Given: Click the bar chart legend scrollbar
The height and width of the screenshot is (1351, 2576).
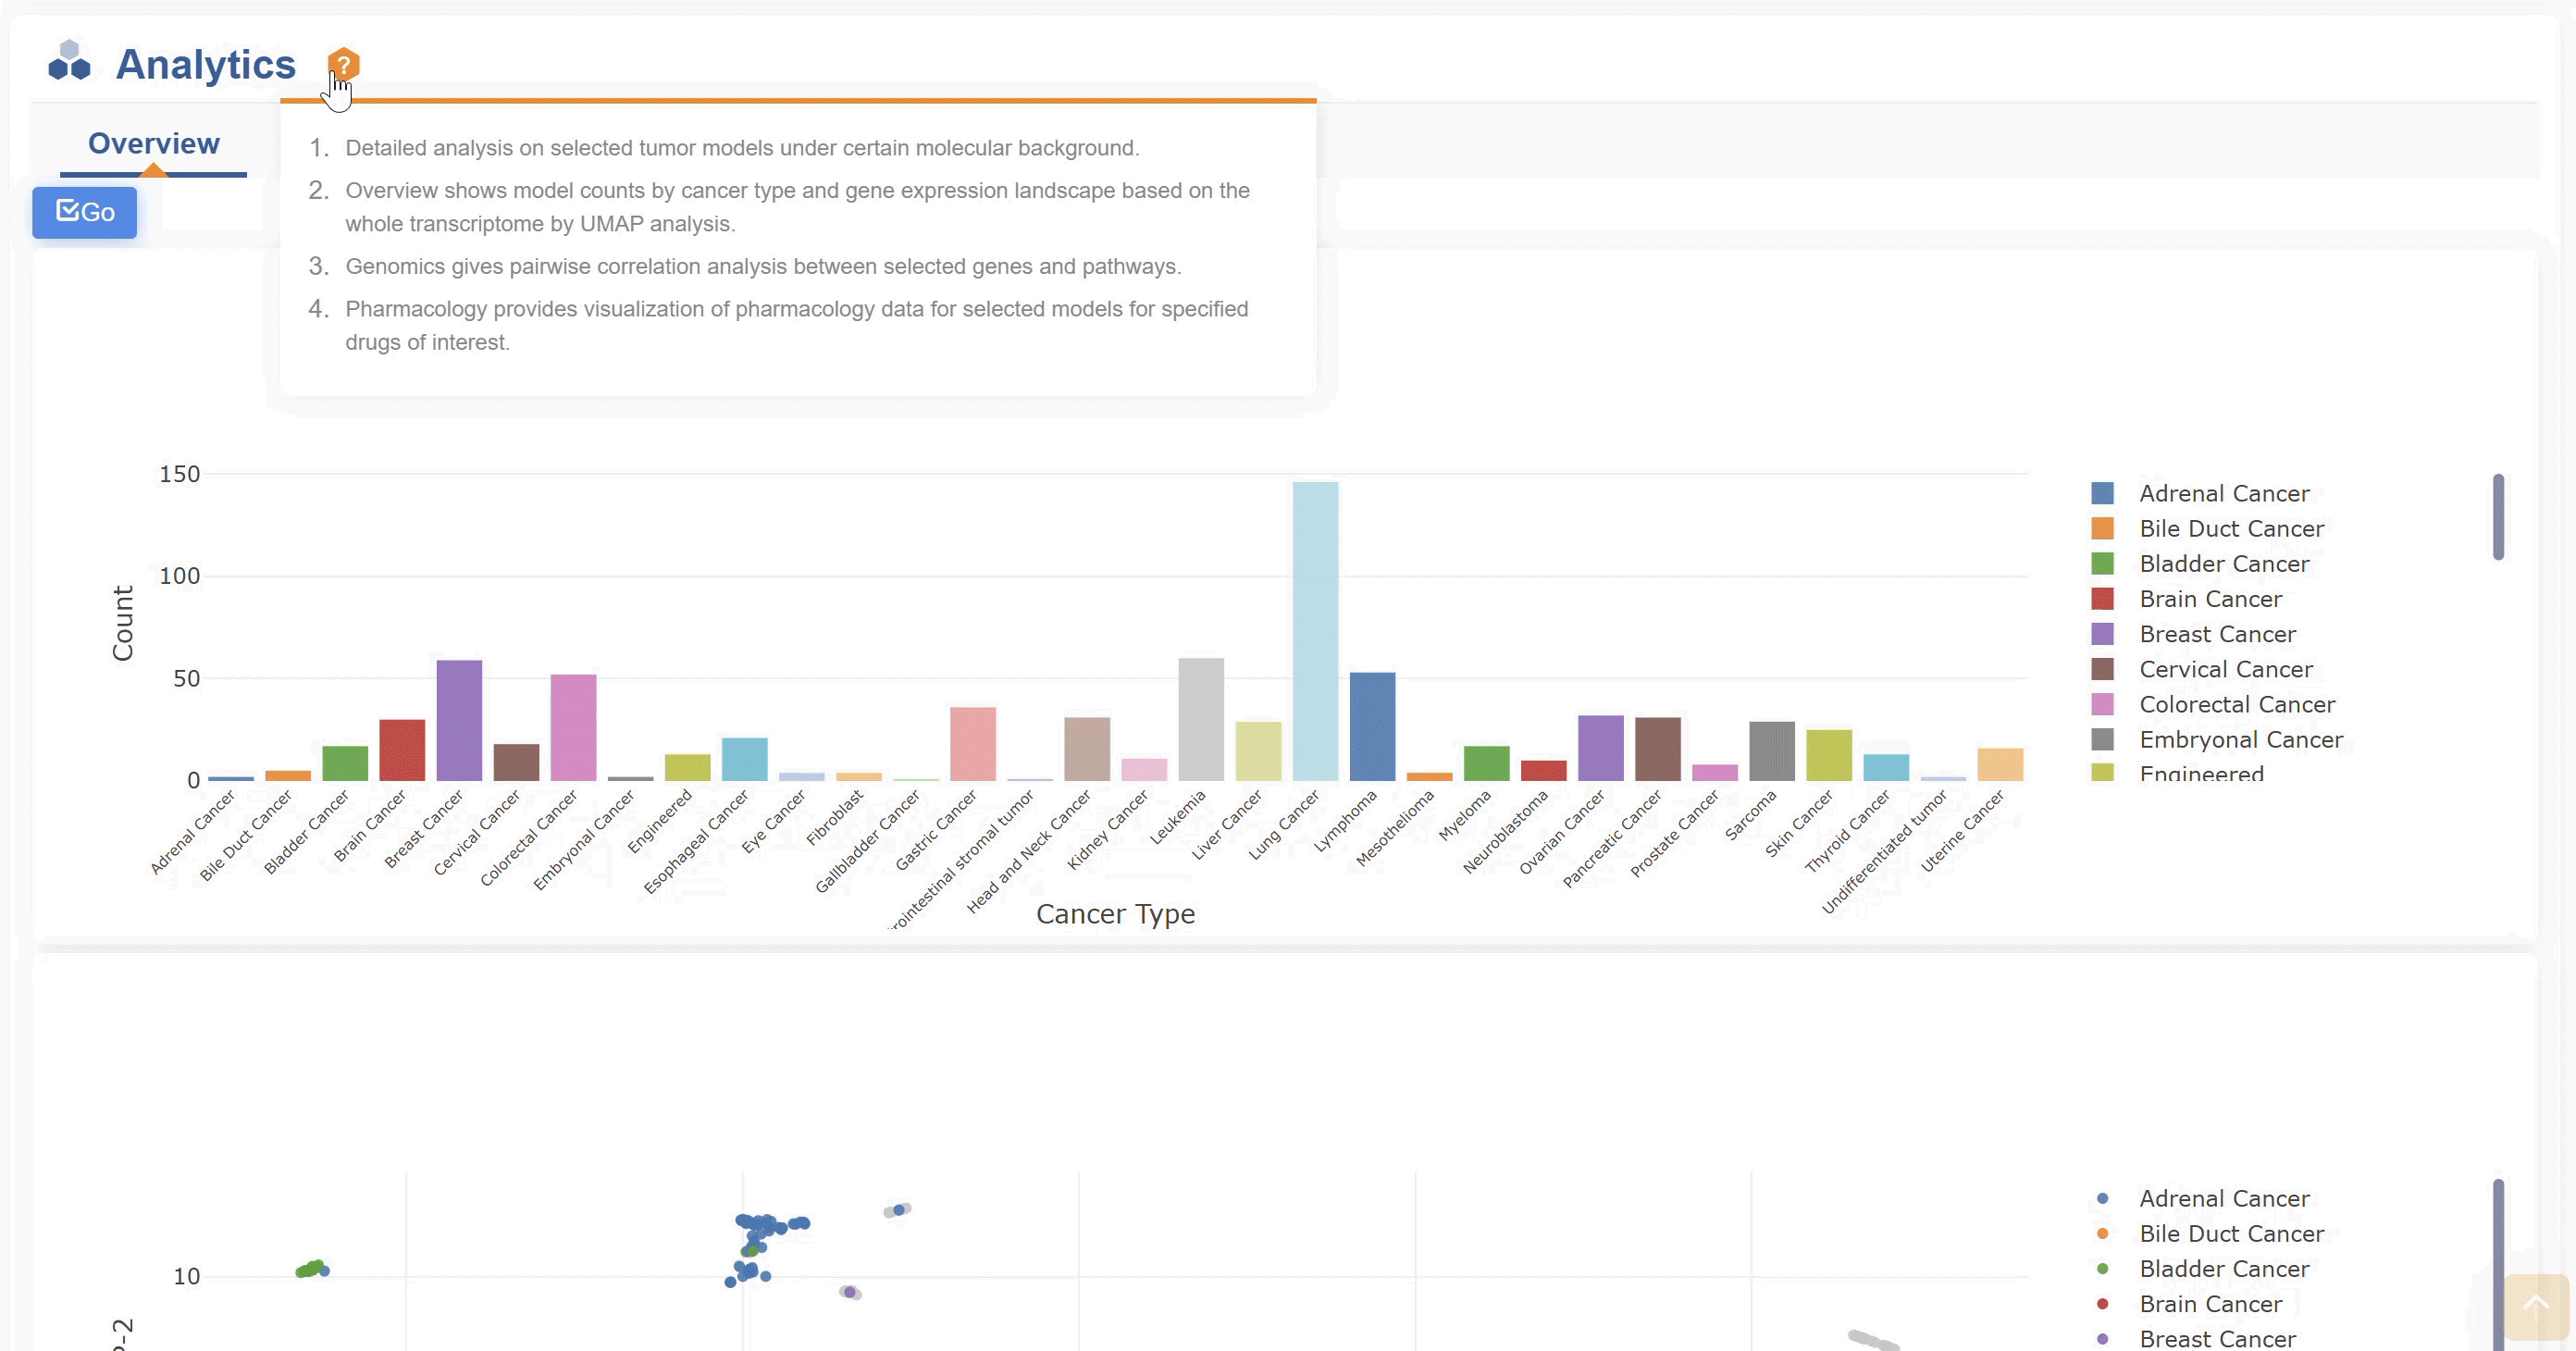Looking at the screenshot, I should pos(2498,517).
